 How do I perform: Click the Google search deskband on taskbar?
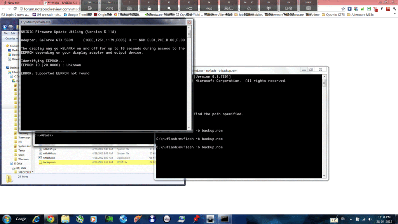[x=21, y=219]
